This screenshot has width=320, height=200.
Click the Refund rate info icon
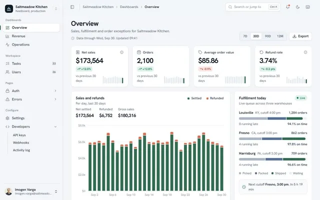click(x=305, y=52)
